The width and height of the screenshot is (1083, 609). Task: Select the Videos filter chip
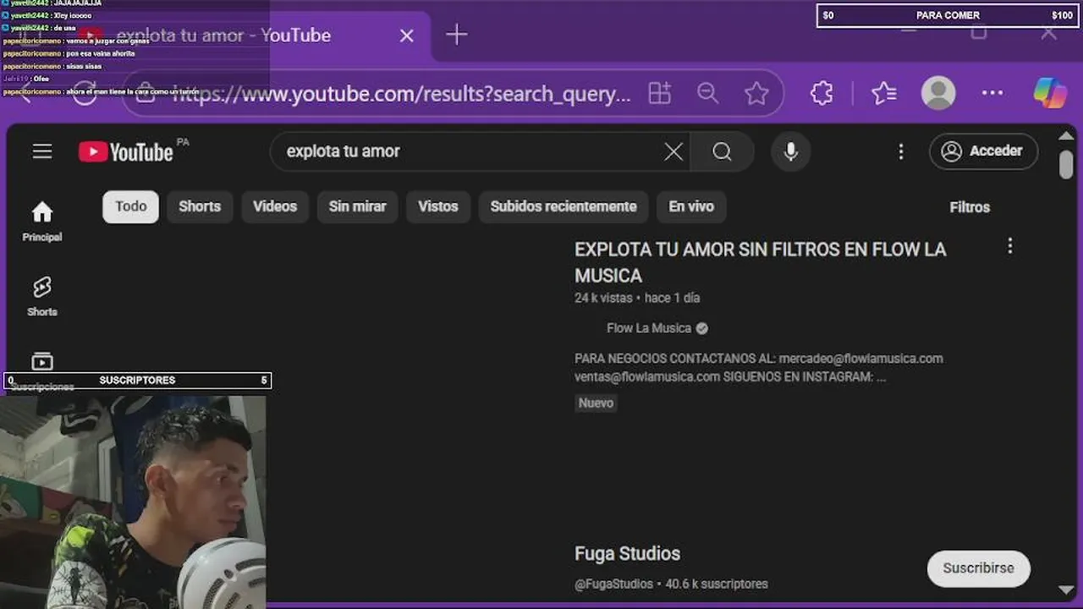pos(275,206)
